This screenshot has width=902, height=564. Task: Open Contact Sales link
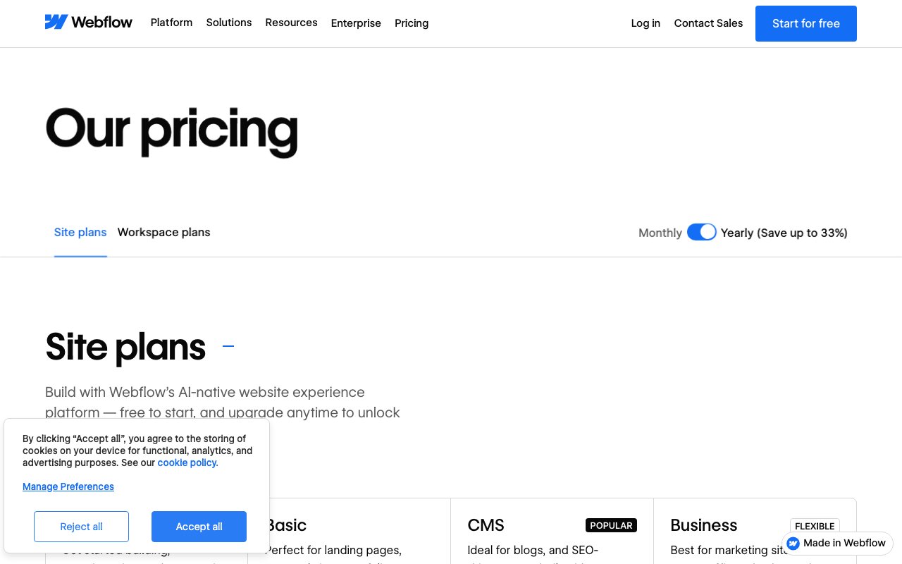(x=708, y=23)
